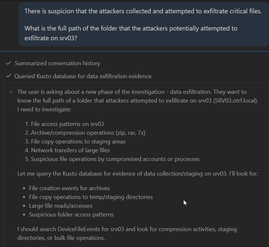Click the checkmark beside "Summarized conversation history"
This screenshot has height=247, width=269.
tap(9, 63)
